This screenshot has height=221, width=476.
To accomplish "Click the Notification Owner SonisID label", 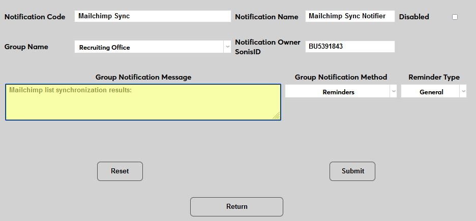I will [267, 47].
